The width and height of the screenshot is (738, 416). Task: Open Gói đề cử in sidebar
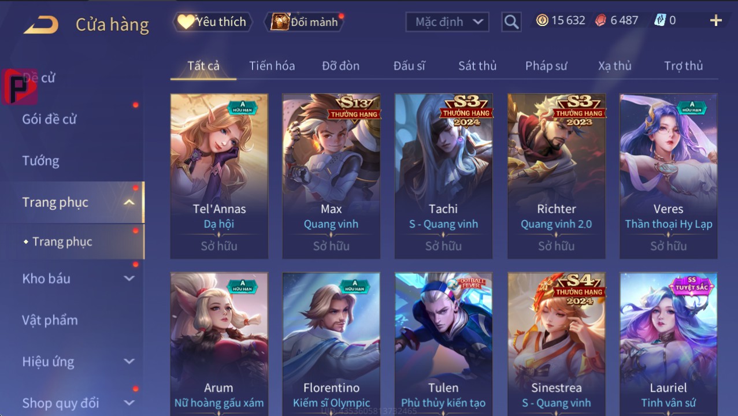49,119
